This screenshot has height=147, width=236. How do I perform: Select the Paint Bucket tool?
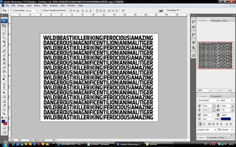point(4,71)
